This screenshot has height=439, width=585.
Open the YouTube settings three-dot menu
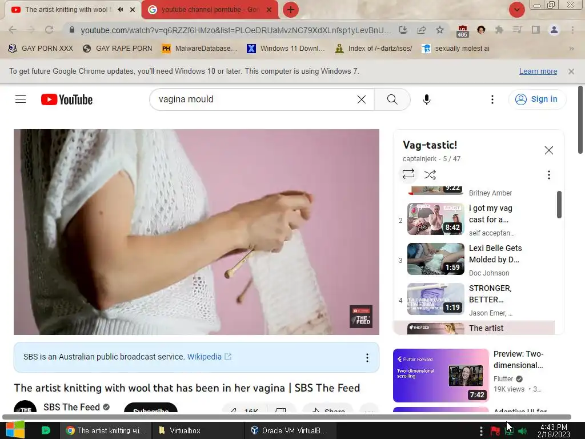click(x=492, y=99)
